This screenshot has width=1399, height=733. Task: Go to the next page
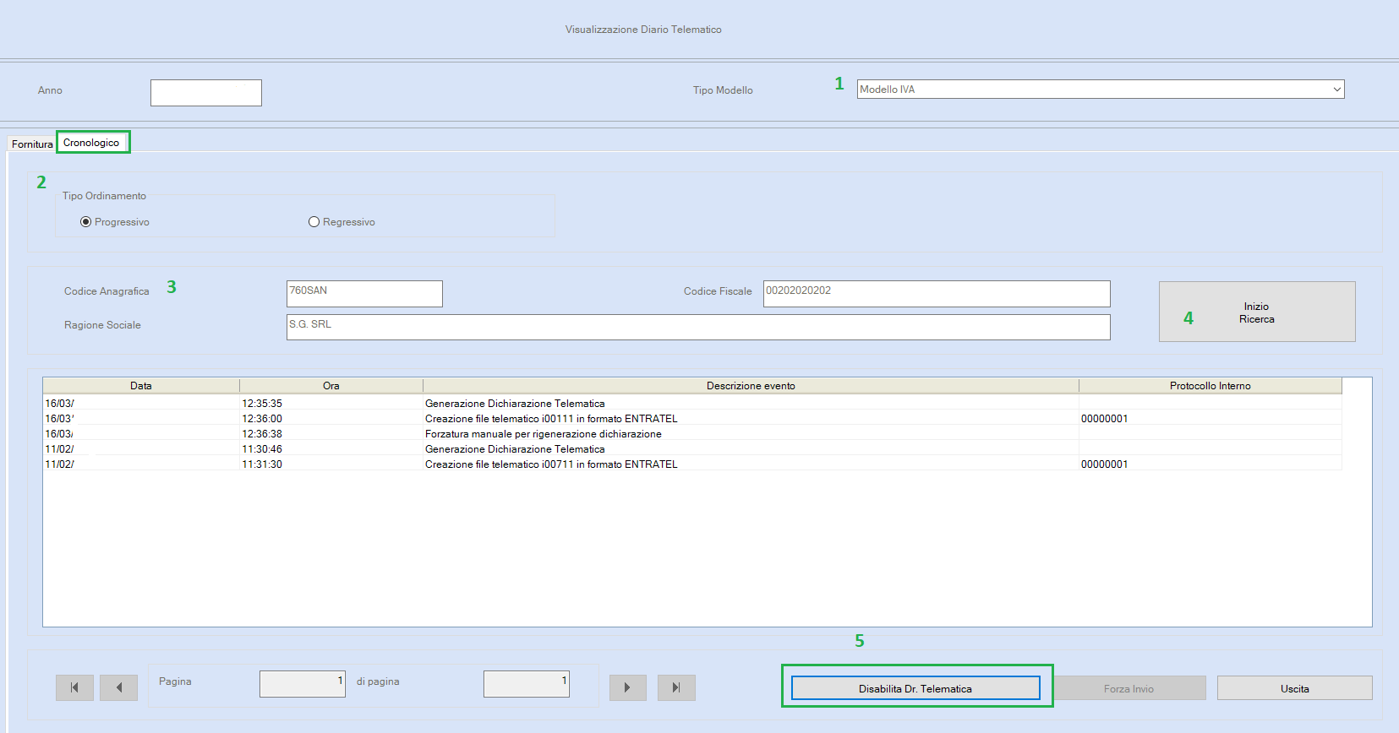click(628, 687)
